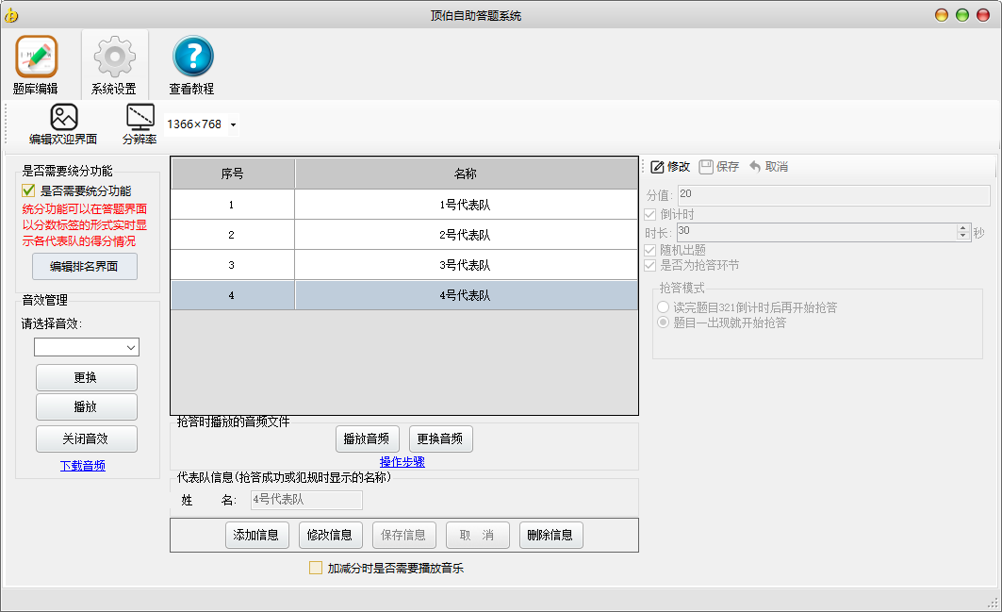Select the 3号代表队 row in the table
This screenshot has height=612, width=1002.
404,265
